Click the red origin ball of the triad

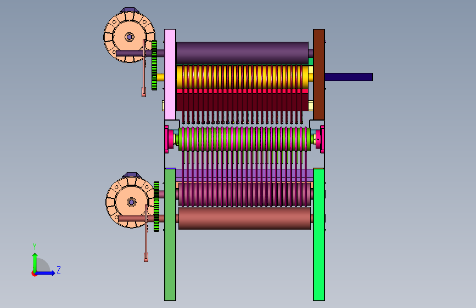point(34,273)
